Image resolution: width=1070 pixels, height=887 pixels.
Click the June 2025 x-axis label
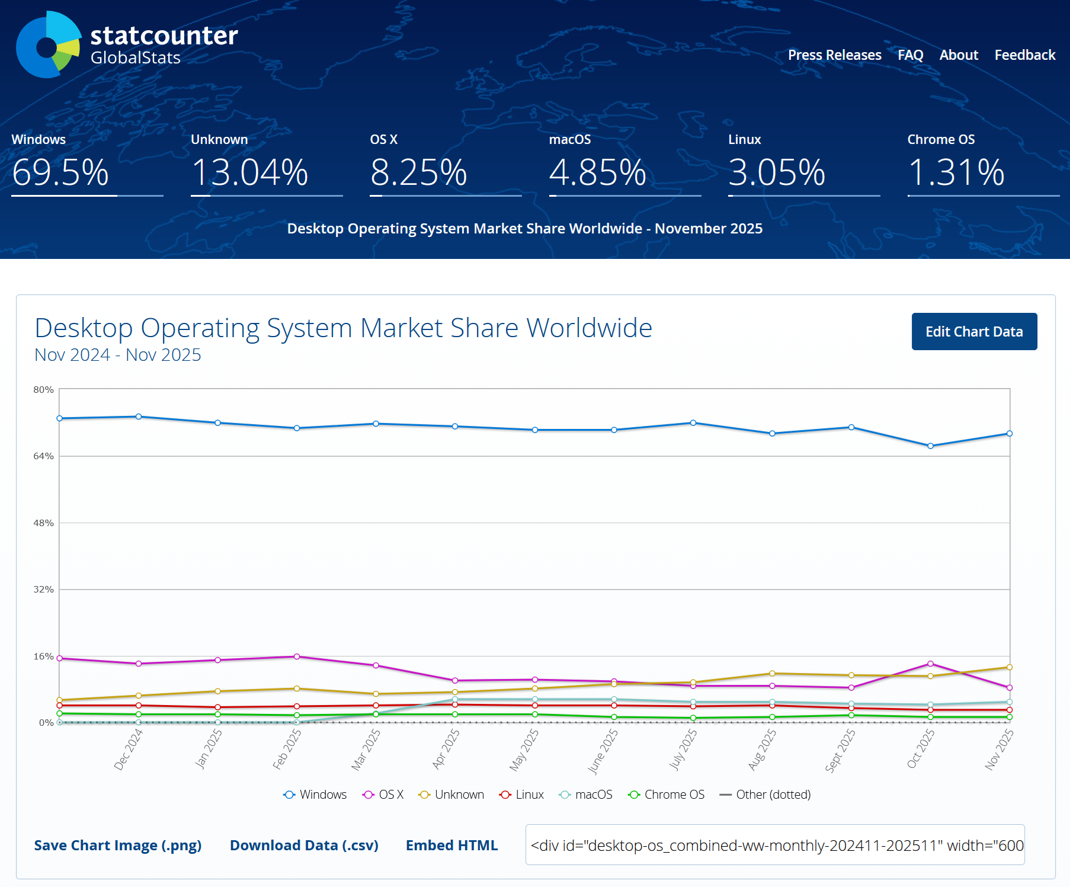point(603,751)
